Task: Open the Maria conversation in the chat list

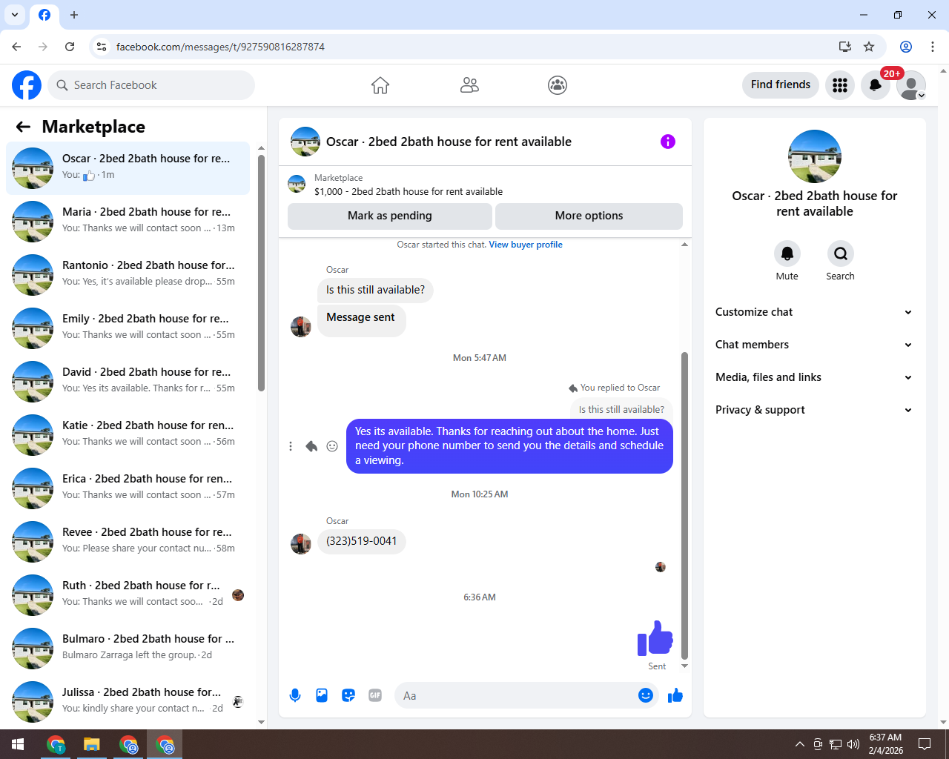Action: pos(128,222)
